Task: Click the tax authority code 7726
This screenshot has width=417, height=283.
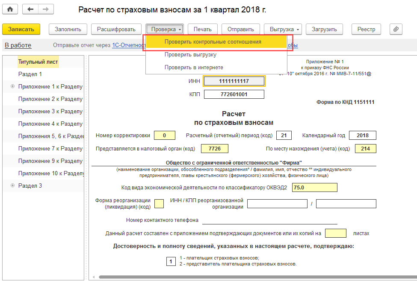Action: pyautogui.click(x=215, y=148)
